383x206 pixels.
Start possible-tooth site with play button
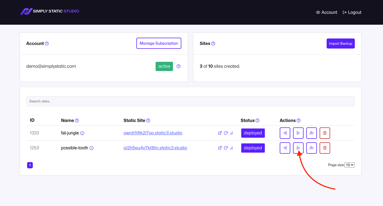[298, 148]
